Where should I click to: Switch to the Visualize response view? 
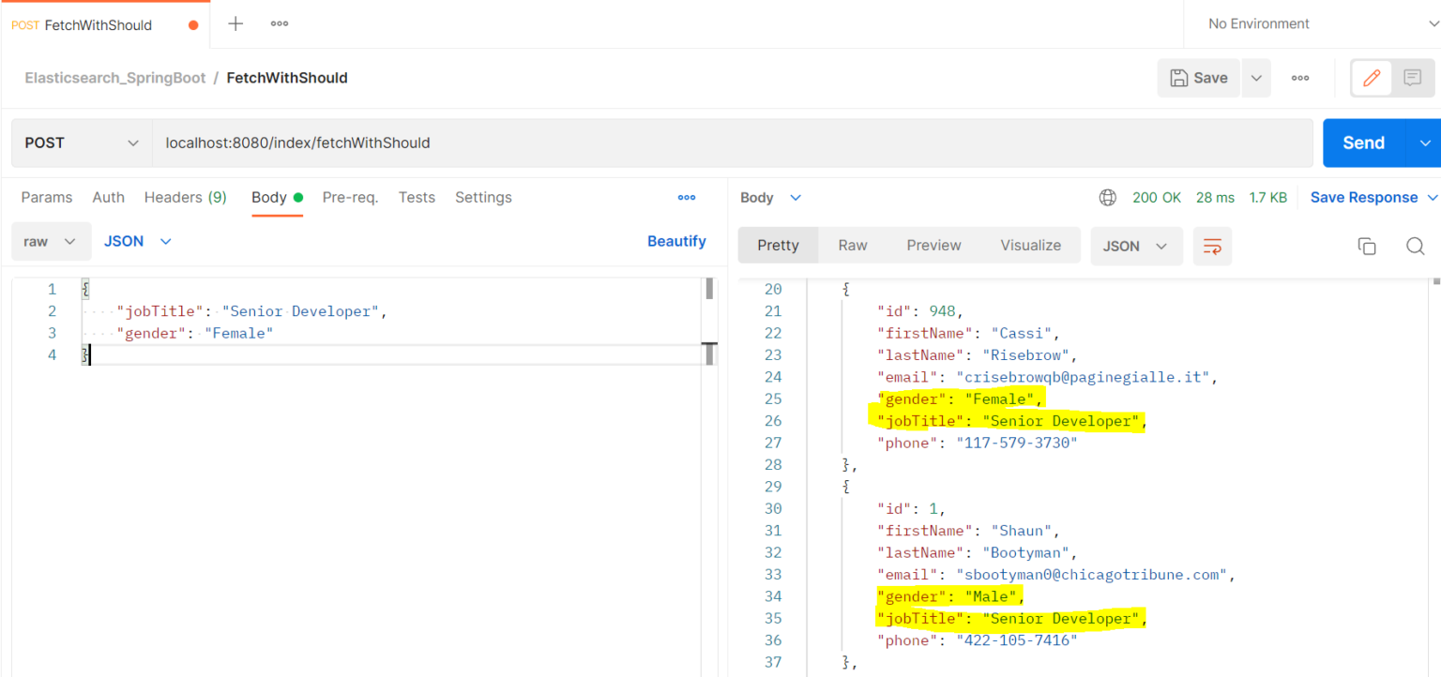coord(1030,245)
